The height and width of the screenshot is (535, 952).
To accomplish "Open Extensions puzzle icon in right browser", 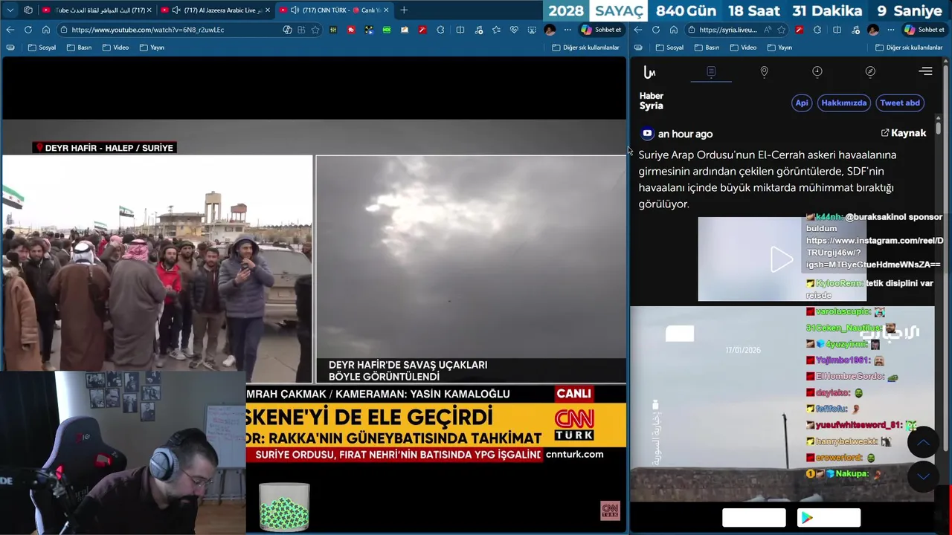I will 817,30.
